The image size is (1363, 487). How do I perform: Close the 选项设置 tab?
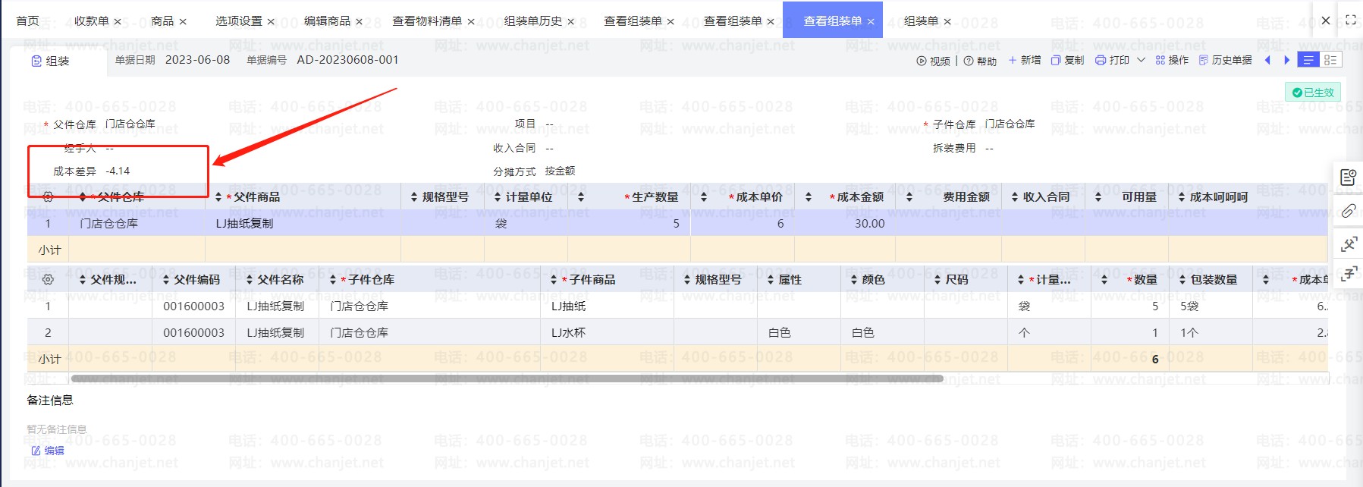point(271,22)
